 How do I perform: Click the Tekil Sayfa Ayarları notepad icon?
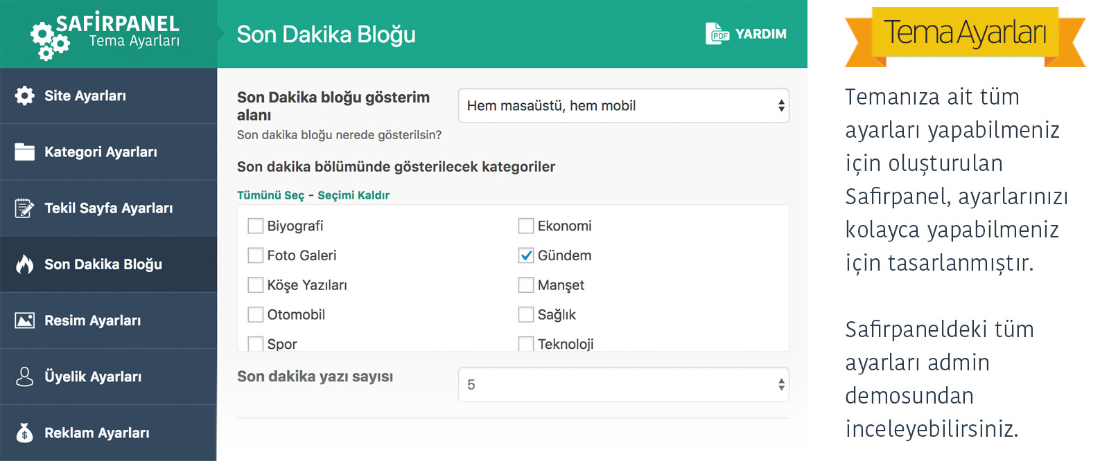coord(25,208)
